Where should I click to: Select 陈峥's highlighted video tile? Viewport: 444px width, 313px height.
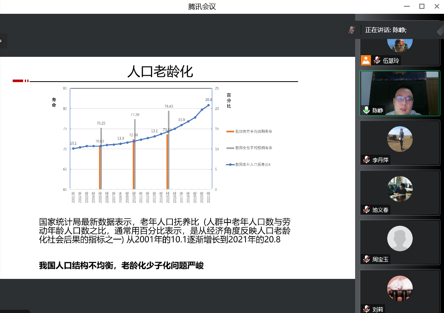(x=400, y=93)
